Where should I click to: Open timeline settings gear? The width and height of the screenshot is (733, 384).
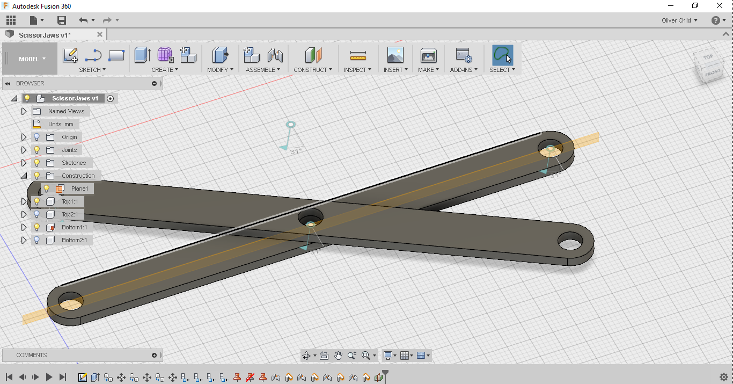click(723, 377)
